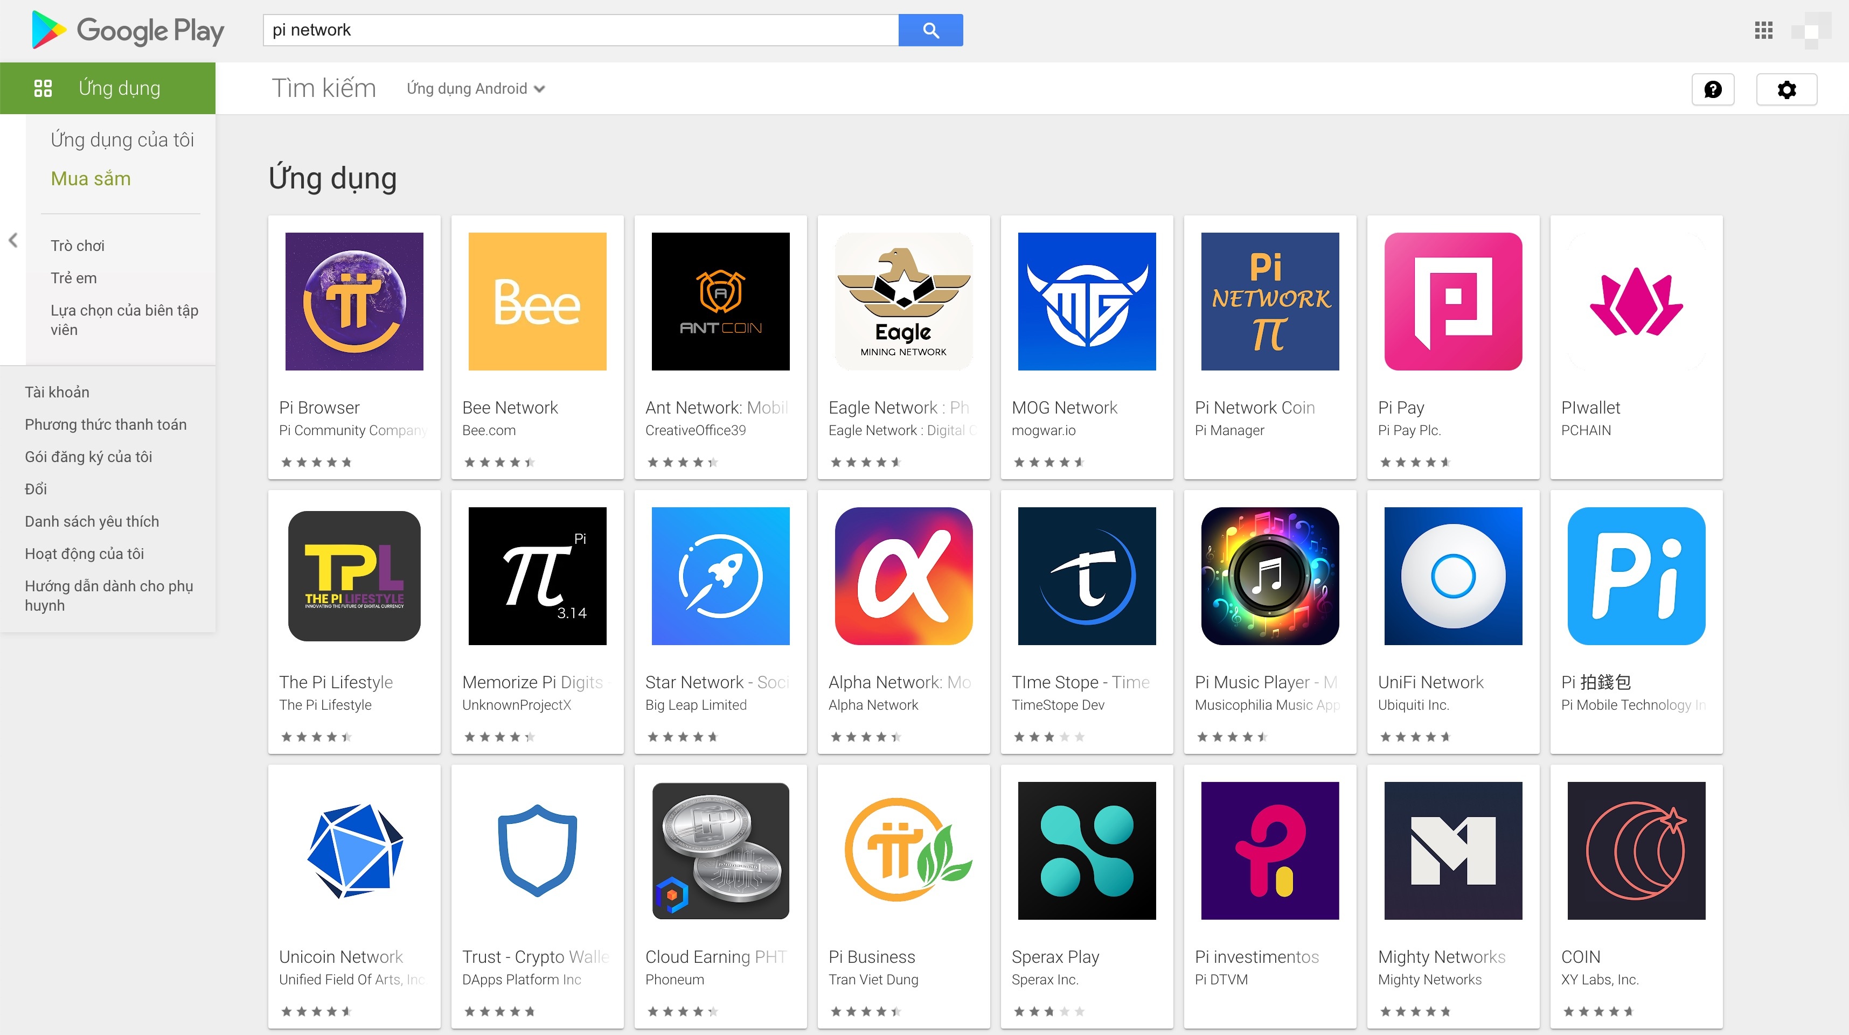Screen dimensions: 1849x1035
Task: Click the Pi Pay app icon
Action: click(x=1452, y=300)
